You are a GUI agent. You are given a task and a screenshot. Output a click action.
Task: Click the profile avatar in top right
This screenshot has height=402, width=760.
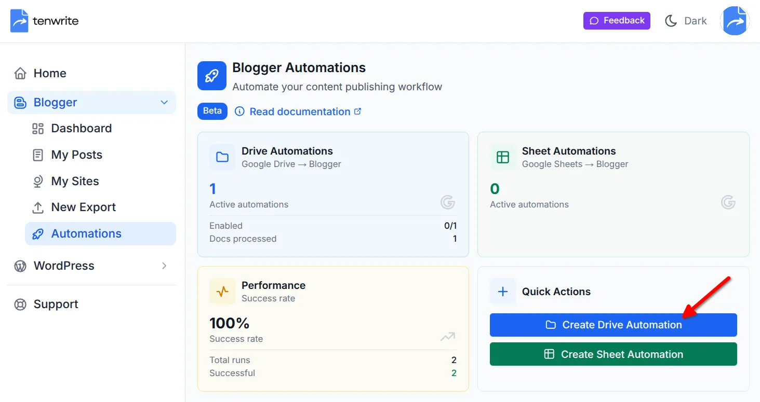(735, 20)
